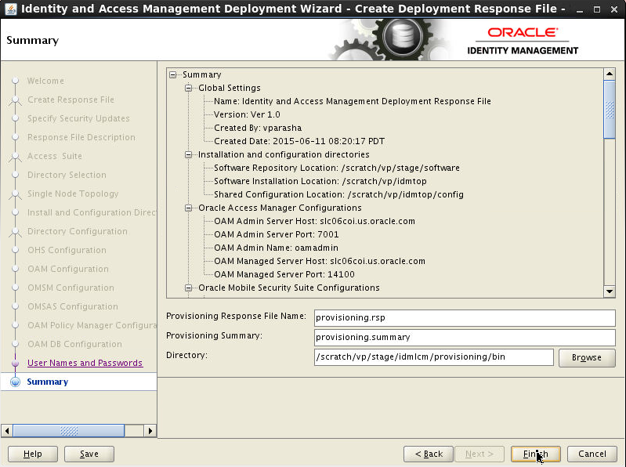The image size is (626, 467).
Task: Select the Access Suite step
Action: click(x=54, y=156)
